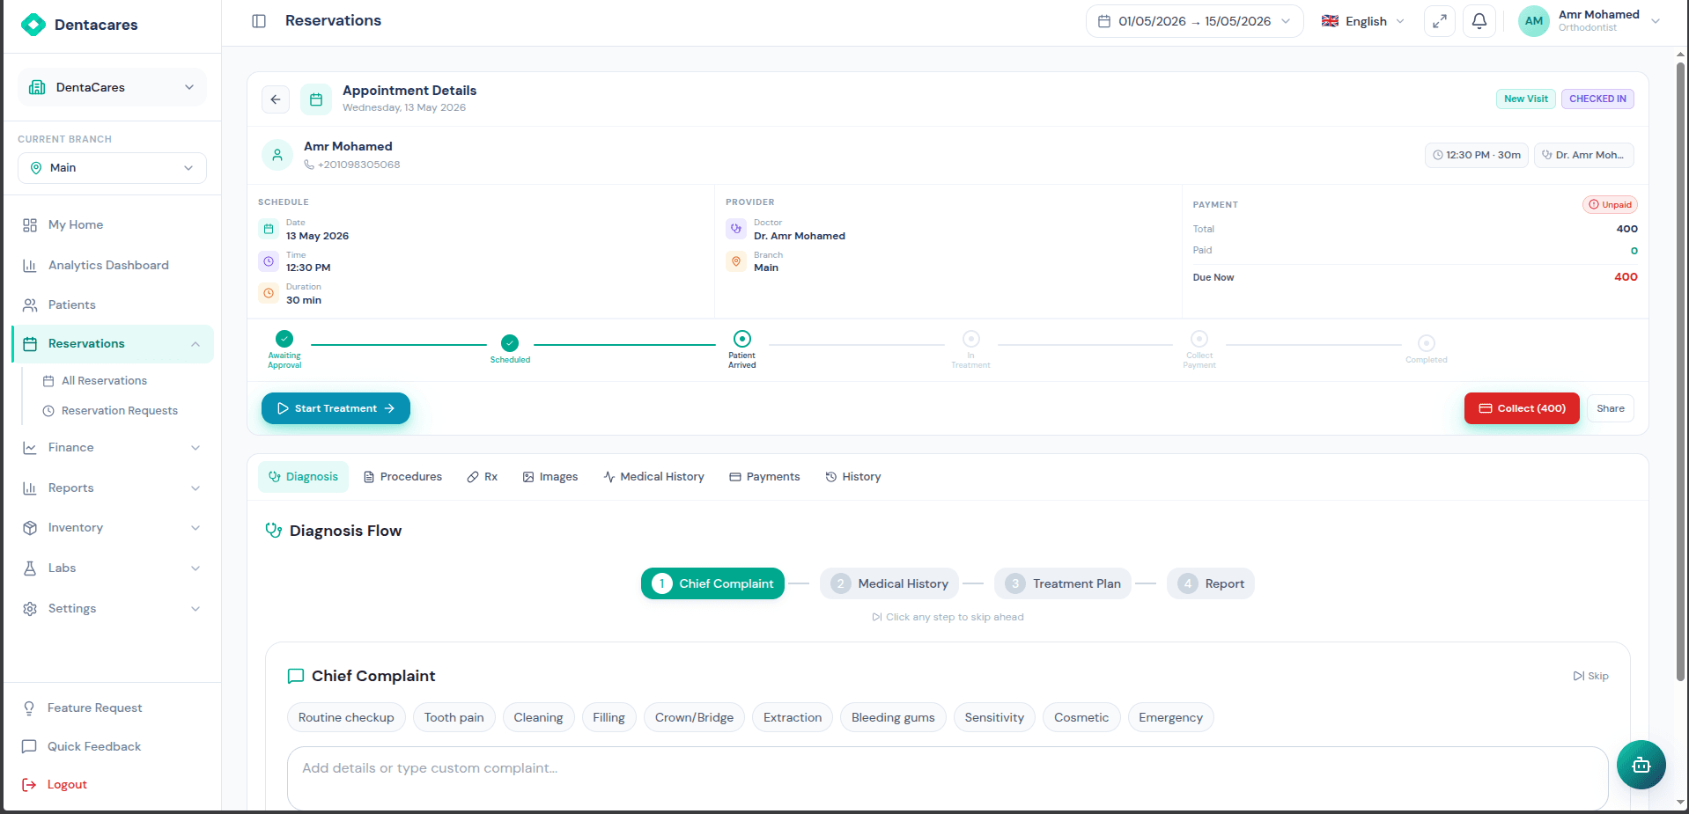Select the Extraction complaint chip
The image size is (1689, 814).
(793, 718)
